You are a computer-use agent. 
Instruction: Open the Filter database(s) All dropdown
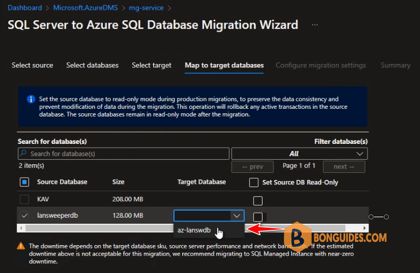tap(300, 154)
